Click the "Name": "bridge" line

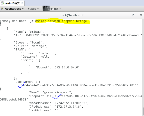[x=29, y=32]
